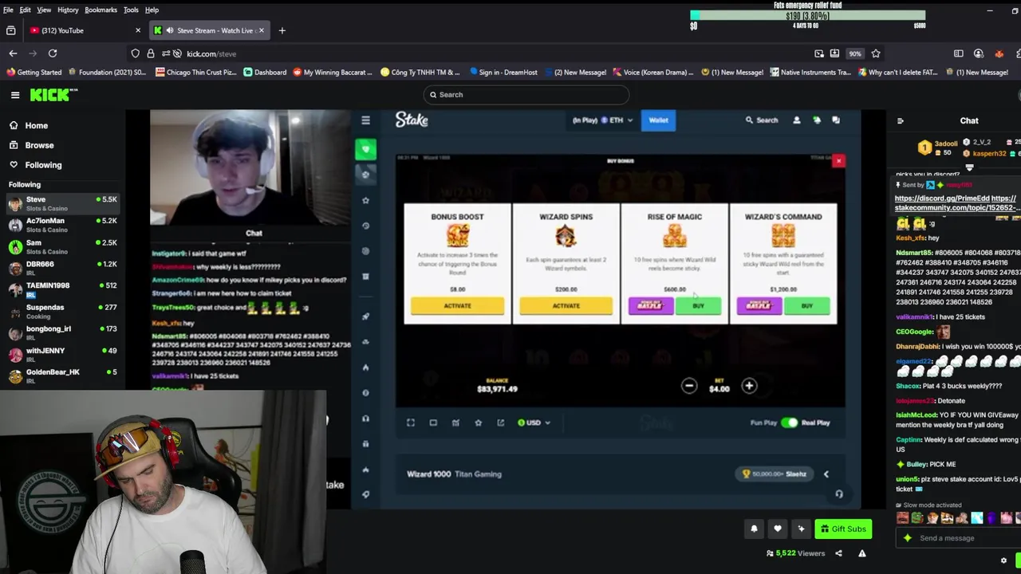This screenshot has width=1021, height=574.
Task: Start Bonus Buy Battle for Rise of Magic
Action: 651,306
